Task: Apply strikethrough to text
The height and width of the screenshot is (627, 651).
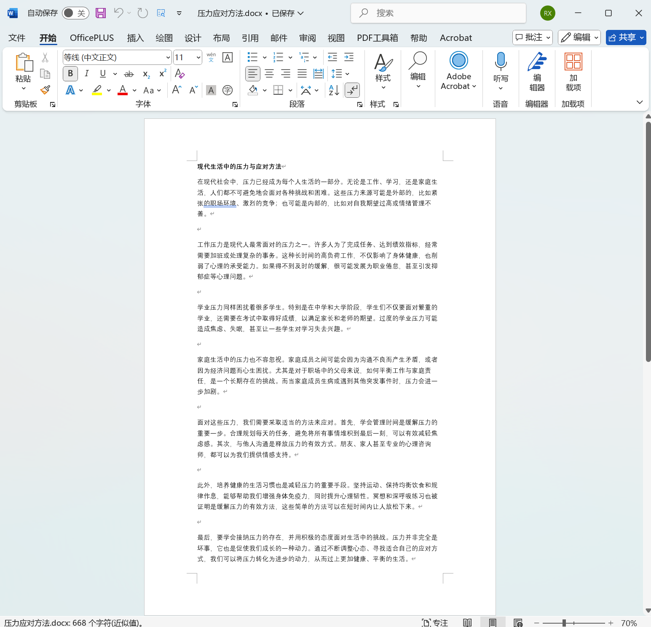Action: [x=129, y=74]
